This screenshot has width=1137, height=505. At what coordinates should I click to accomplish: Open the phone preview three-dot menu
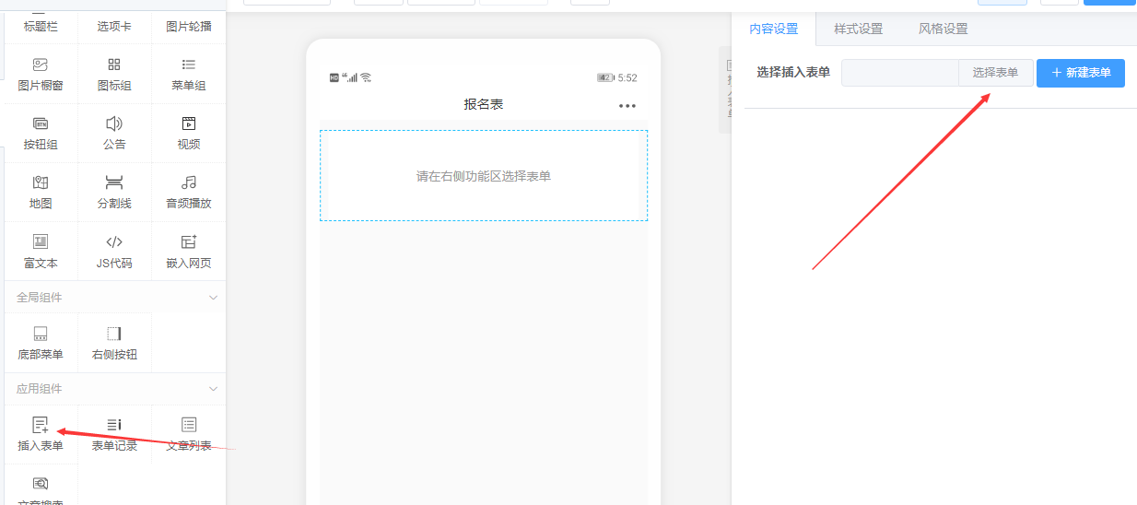point(627,105)
